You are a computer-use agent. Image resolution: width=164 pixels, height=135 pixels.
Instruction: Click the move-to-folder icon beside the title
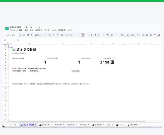pyautogui.click(x=35, y=27)
